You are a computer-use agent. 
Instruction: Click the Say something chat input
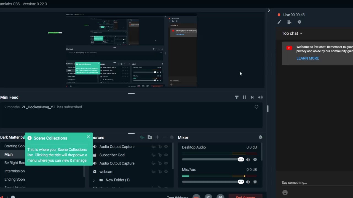point(317,183)
